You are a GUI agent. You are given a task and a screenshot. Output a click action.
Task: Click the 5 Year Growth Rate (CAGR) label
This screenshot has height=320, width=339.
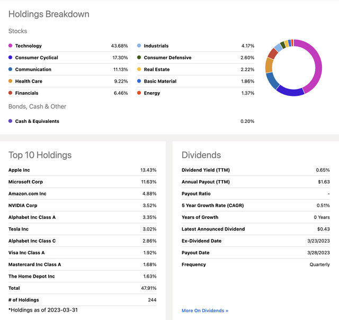point(213,206)
